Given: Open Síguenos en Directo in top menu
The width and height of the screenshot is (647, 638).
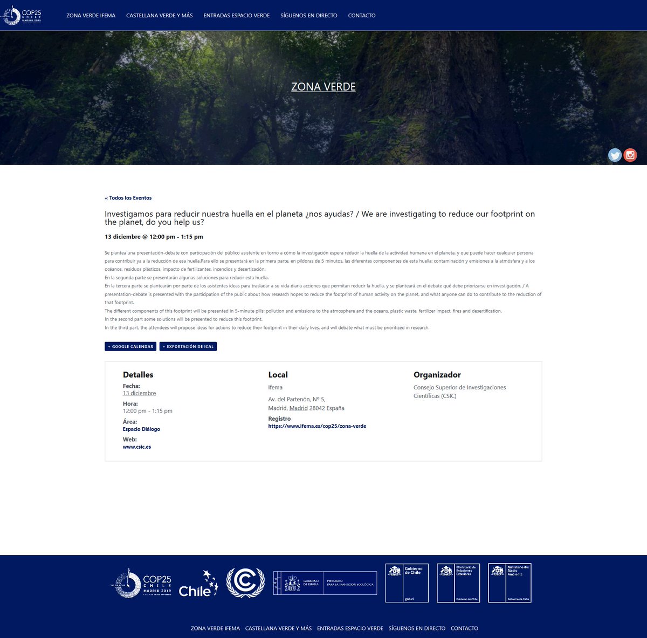Looking at the screenshot, I should (309, 16).
